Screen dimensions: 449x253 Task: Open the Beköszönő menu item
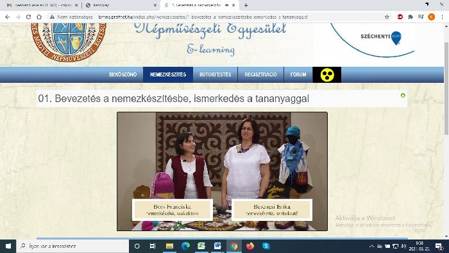pyautogui.click(x=123, y=74)
